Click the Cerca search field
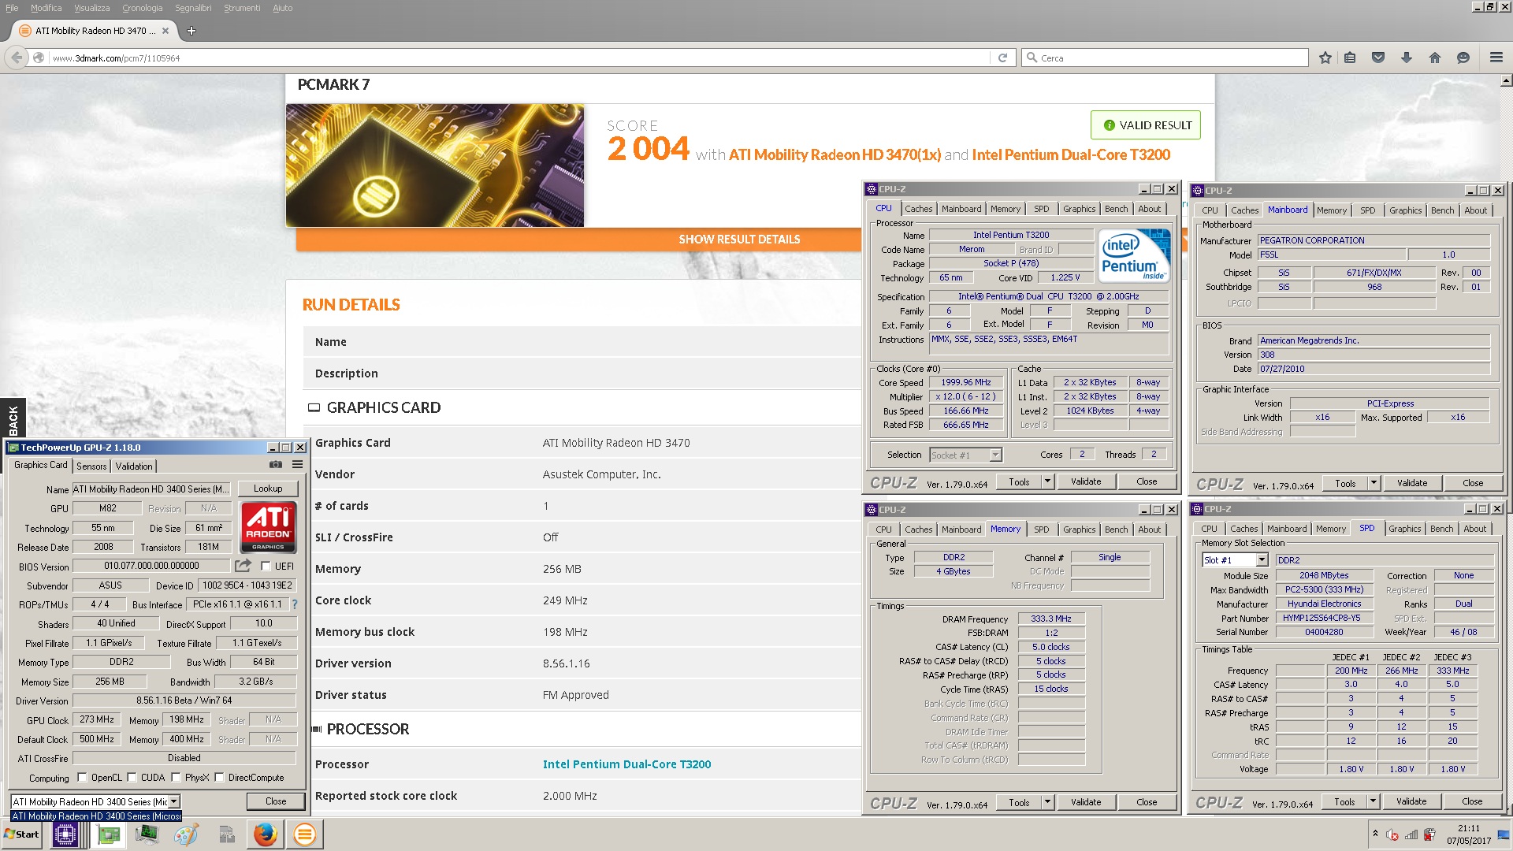 point(1166,58)
